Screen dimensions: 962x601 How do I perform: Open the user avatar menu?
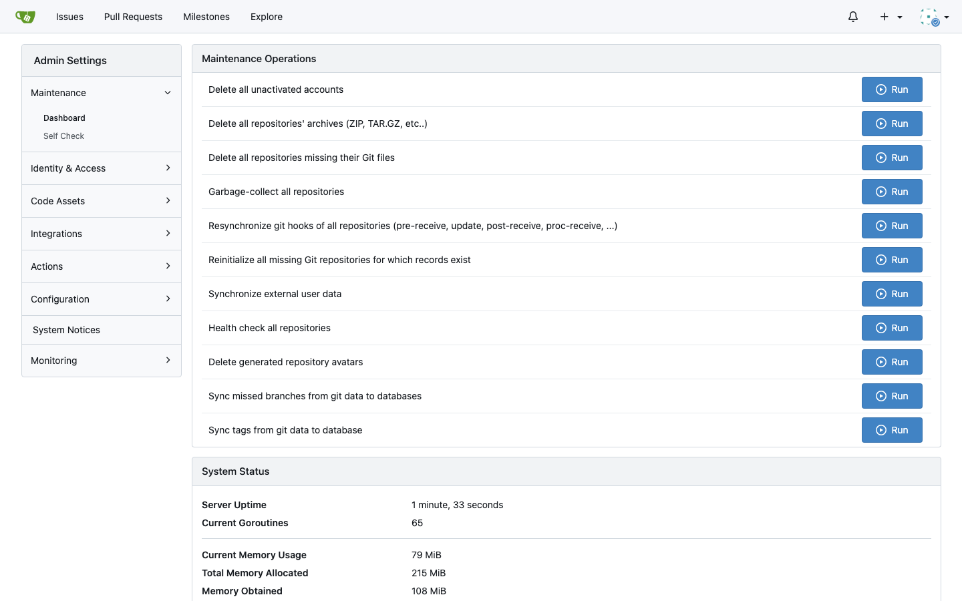(x=935, y=17)
